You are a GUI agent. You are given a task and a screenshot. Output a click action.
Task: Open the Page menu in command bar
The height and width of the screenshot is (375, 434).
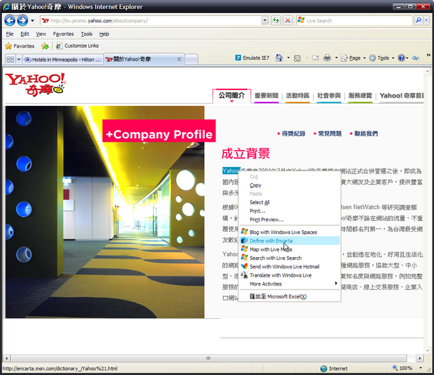click(x=353, y=58)
